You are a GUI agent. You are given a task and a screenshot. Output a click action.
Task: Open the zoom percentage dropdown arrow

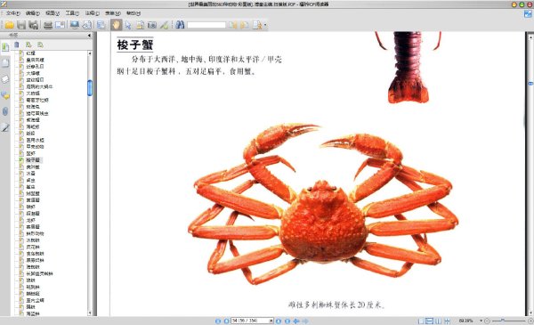coord(481,321)
